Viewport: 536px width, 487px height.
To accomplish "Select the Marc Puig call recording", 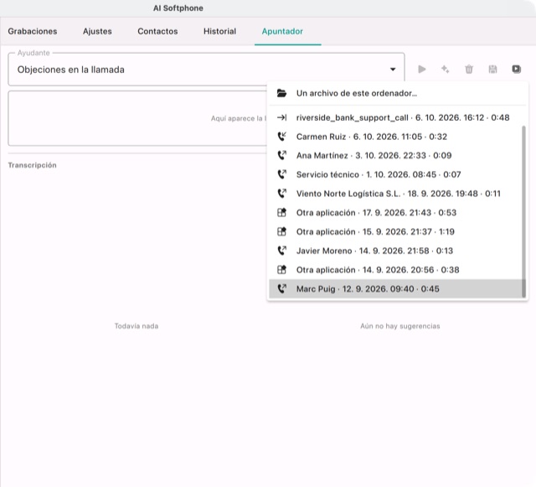I will click(x=396, y=289).
